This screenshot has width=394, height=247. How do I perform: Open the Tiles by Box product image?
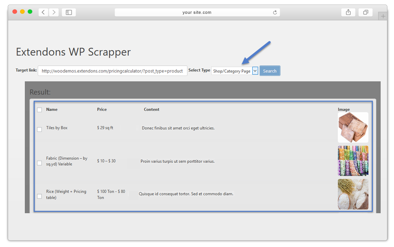pos(353,128)
